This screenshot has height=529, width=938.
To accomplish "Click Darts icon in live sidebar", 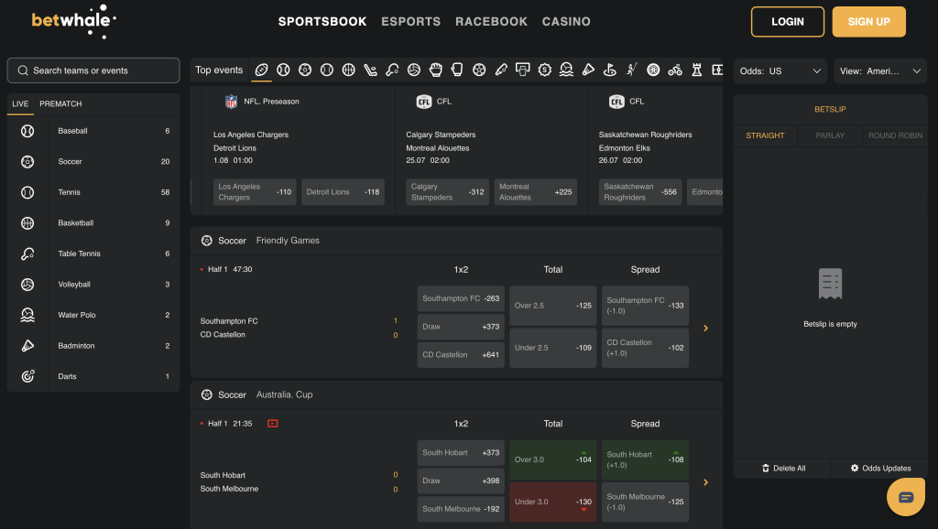I will tap(27, 376).
